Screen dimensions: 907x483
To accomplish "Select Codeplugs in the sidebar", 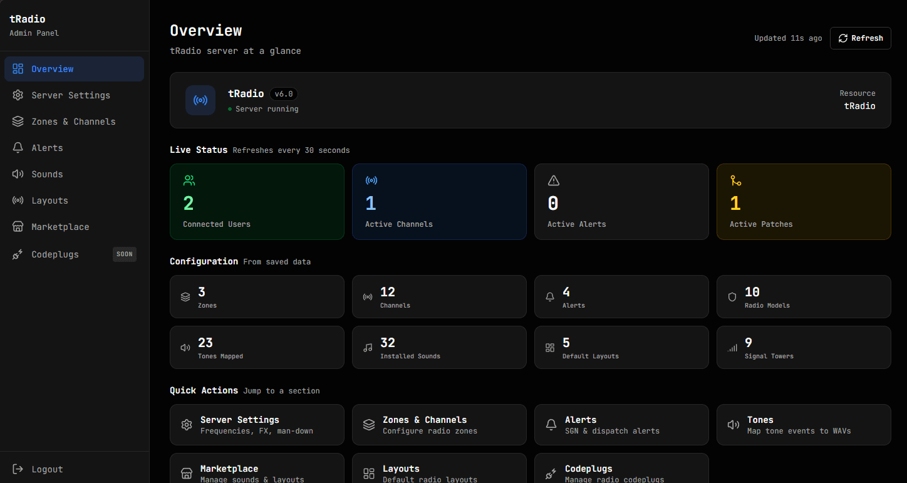I will [75, 254].
